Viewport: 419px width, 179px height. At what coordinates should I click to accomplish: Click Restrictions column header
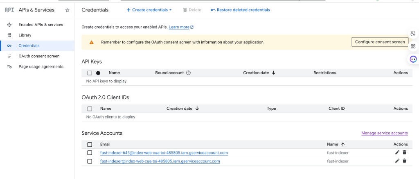pos(324,73)
